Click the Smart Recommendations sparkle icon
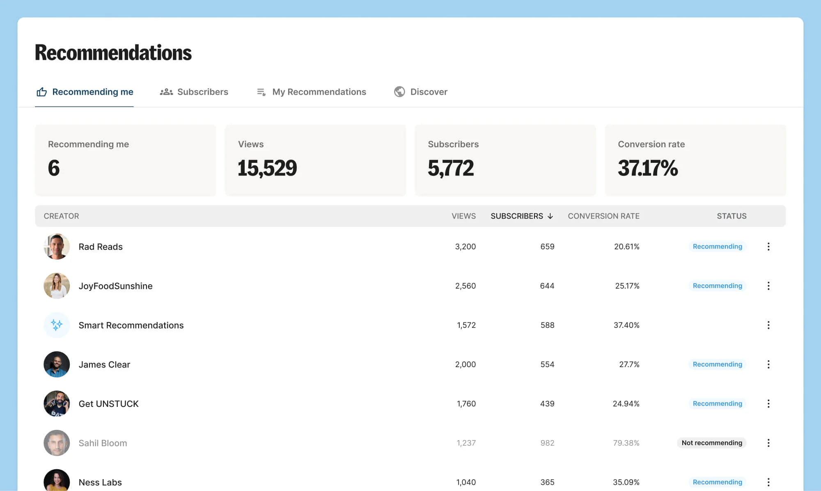Screen dimensions: 821x491 pos(57,325)
